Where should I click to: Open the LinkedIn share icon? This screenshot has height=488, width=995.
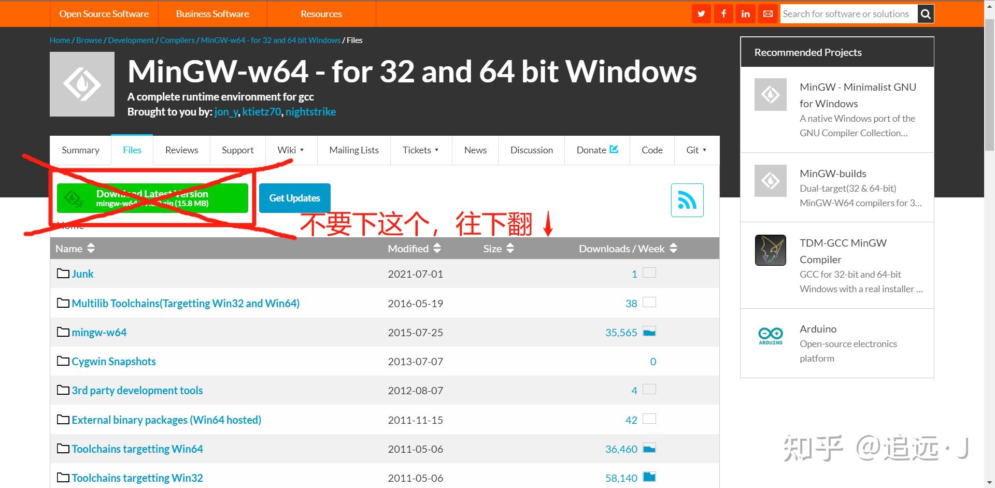coord(745,13)
